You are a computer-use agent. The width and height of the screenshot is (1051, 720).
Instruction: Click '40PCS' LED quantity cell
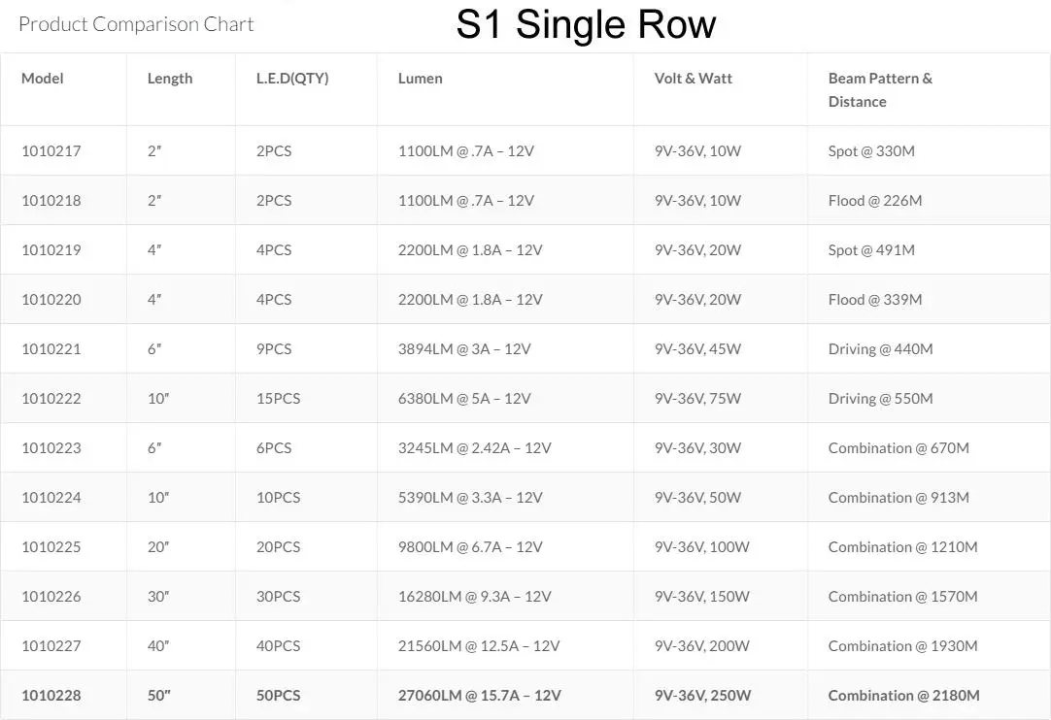pos(278,646)
